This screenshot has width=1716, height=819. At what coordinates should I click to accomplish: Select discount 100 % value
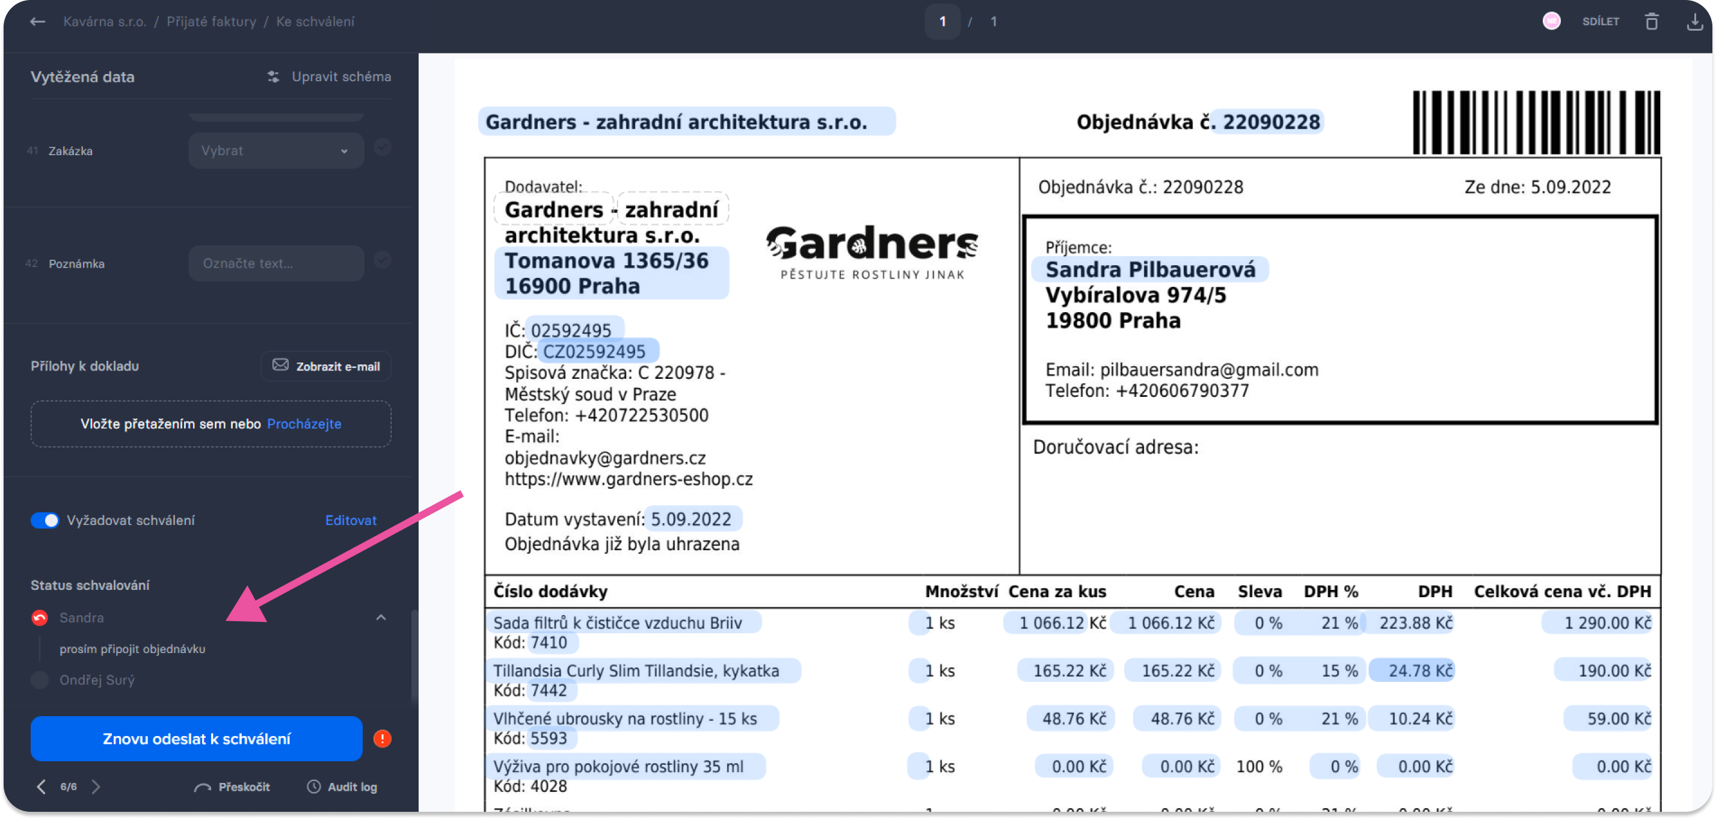click(x=1259, y=767)
